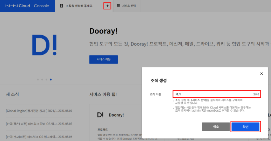Click the building icon beside 조직을 생성해 주세요
This screenshot has width=271, height=141.
(61, 6)
